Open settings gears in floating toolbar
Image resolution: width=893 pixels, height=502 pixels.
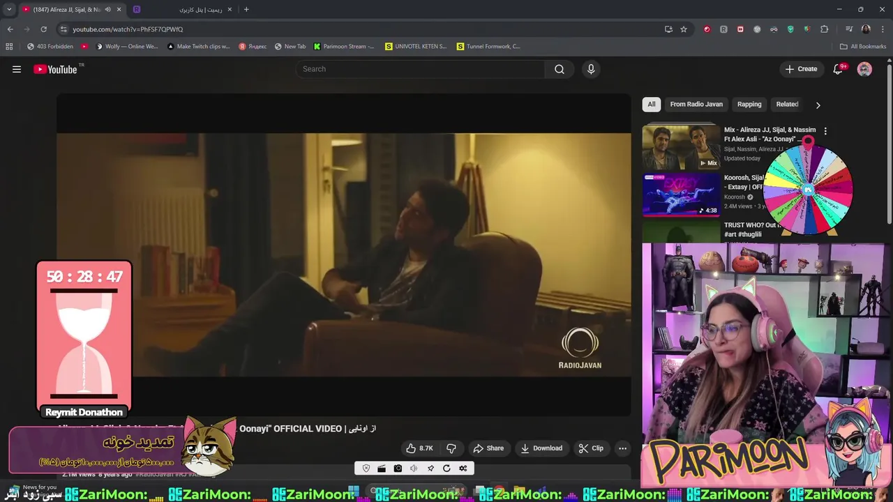click(x=463, y=469)
